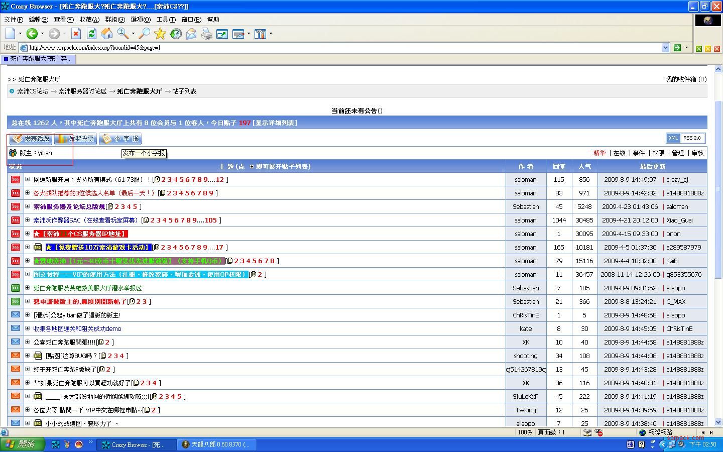Open the 工具(T) menu
Image resolution: width=723 pixels, height=452 pixels.
[x=166, y=20]
